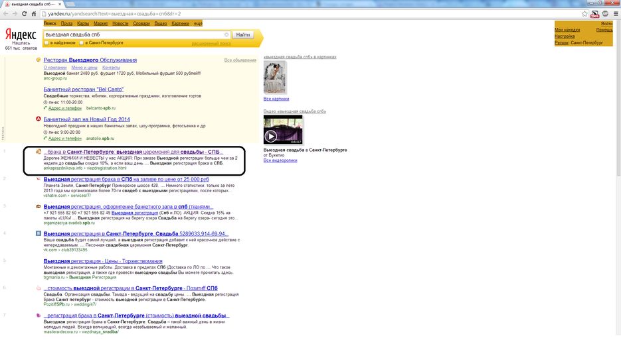Image resolution: width=621 pixels, height=348 pixels.
Task: Click the Найти search button
Action: point(243,34)
